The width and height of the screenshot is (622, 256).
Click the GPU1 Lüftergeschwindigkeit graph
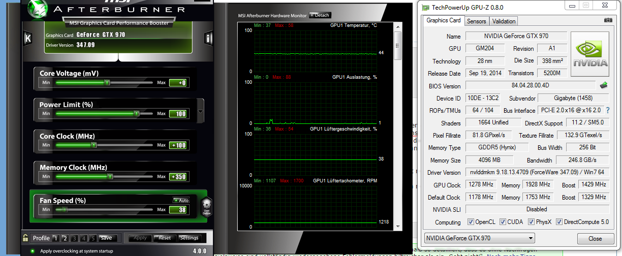click(x=315, y=154)
